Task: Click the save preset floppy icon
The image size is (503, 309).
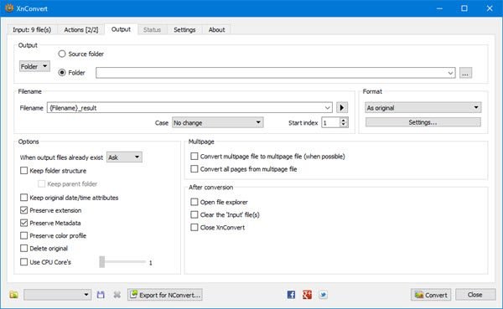Action: tap(101, 295)
